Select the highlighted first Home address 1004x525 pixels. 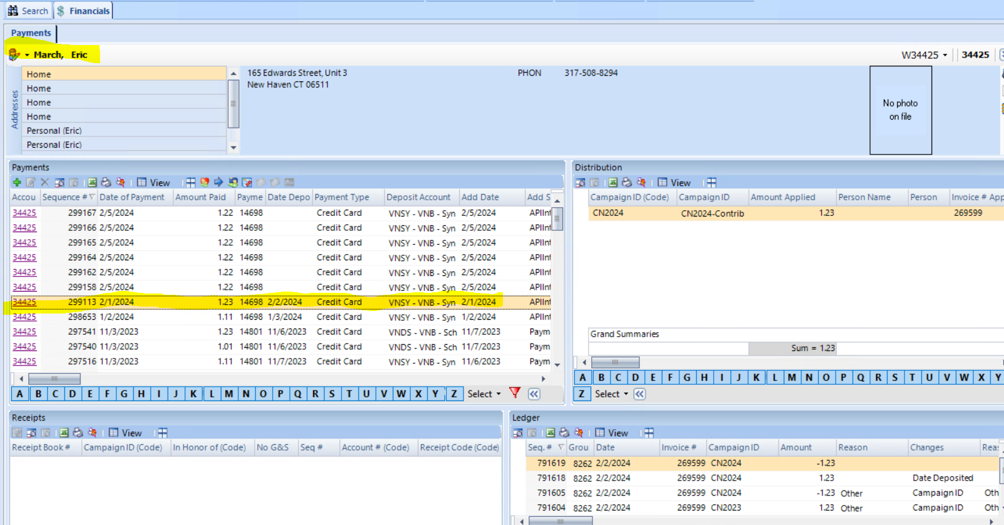click(124, 74)
